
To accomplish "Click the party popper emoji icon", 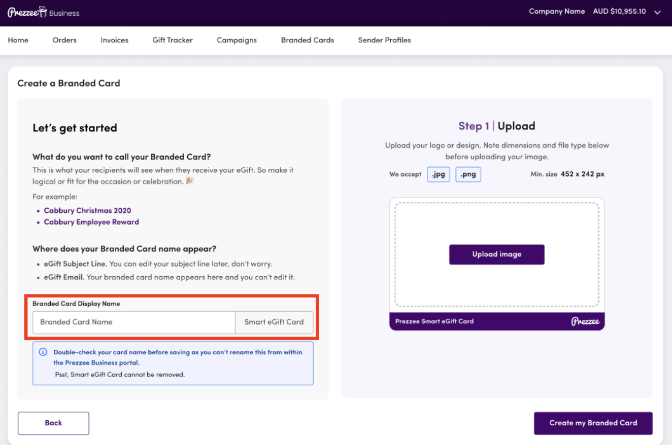I will tap(190, 180).
